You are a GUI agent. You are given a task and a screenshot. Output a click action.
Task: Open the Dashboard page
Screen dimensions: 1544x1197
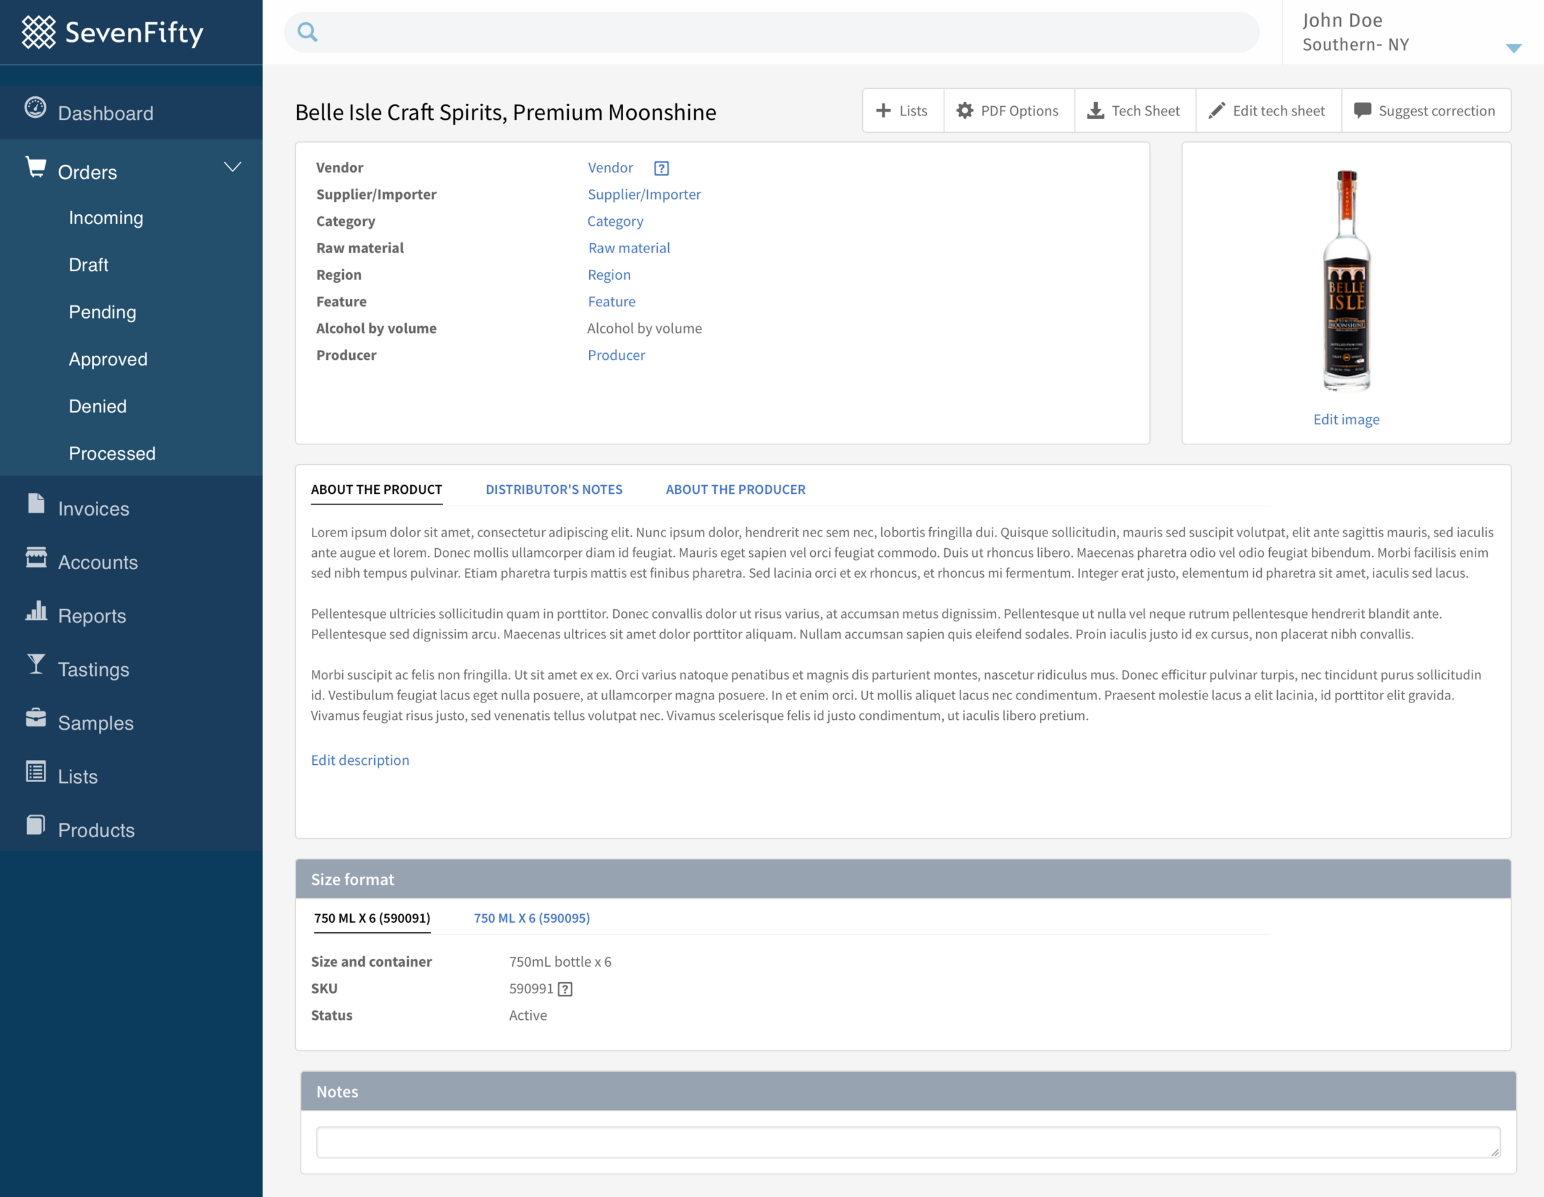coord(132,112)
